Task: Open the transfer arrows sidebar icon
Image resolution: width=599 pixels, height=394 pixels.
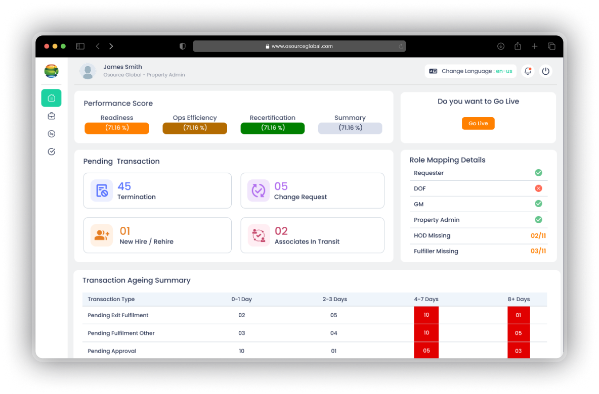Action: [x=52, y=134]
